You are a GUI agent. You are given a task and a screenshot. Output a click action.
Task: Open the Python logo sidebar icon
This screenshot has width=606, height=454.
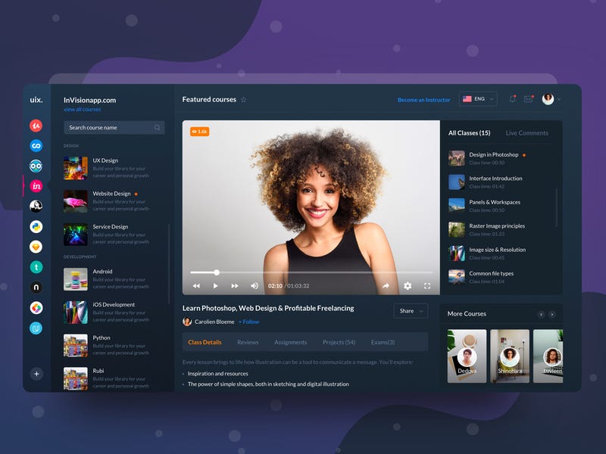[36, 226]
